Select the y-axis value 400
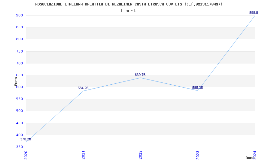This screenshot has height=161, width=258. tap(19, 135)
